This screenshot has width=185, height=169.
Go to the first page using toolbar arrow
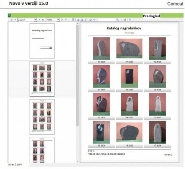click(x=12, y=20)
